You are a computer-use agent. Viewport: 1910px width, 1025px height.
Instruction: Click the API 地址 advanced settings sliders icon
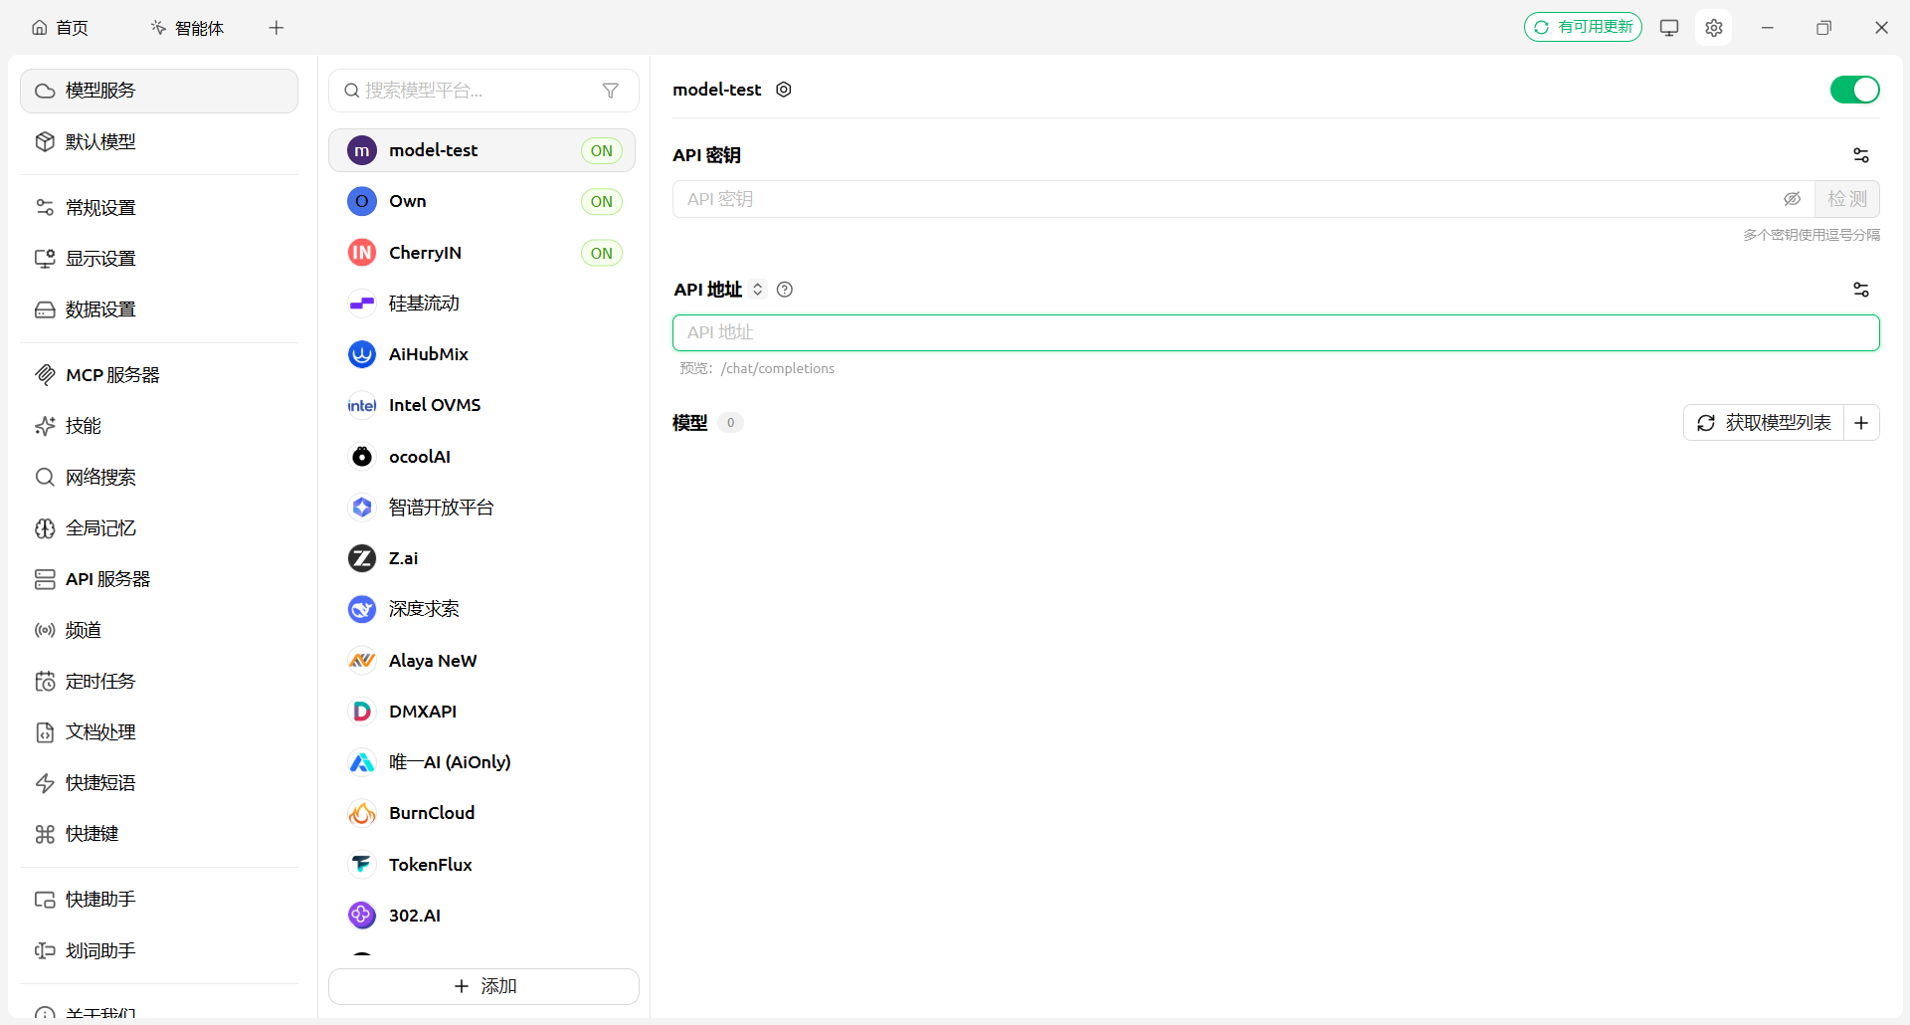(x=1861, y=290)
